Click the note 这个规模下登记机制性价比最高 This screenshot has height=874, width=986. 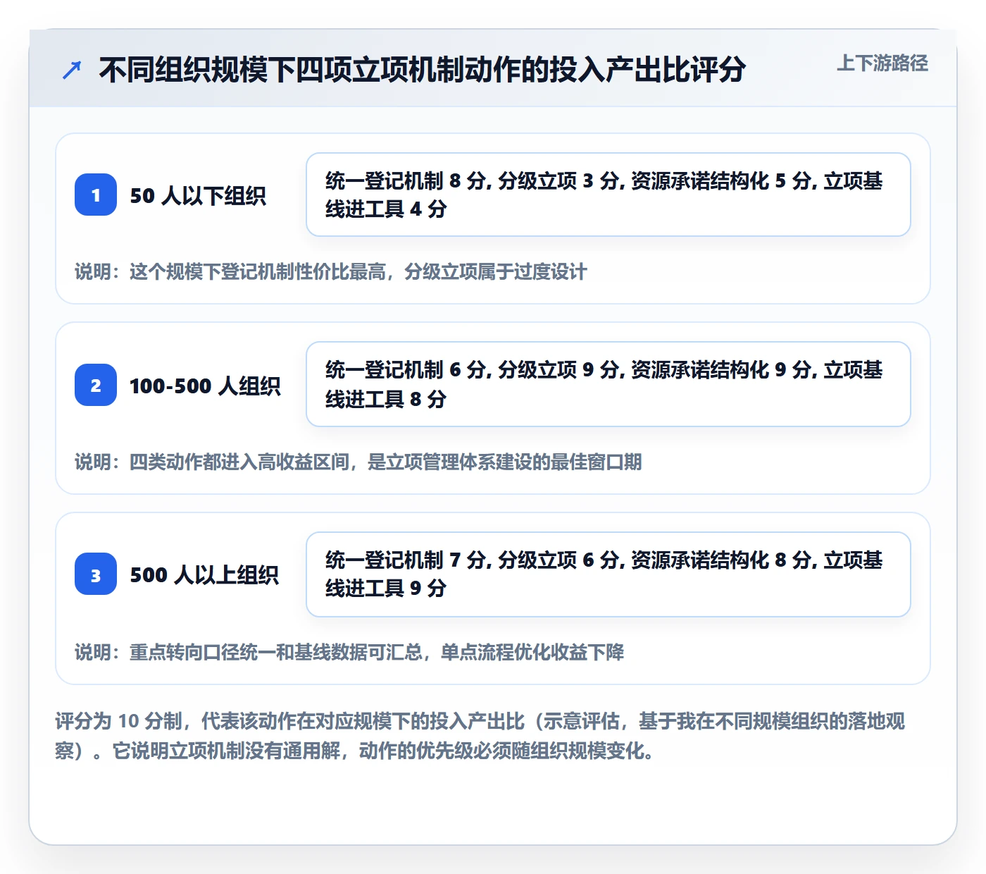331,271
